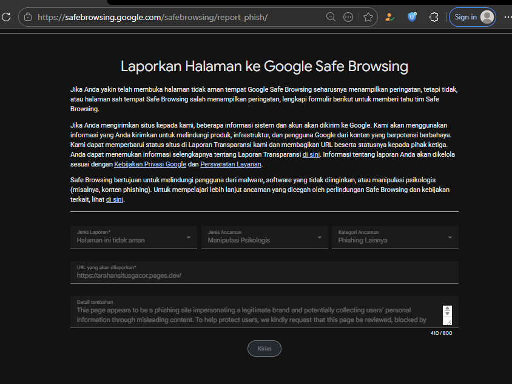Select the 410 / 800 character counter

[x=441, y=333]
